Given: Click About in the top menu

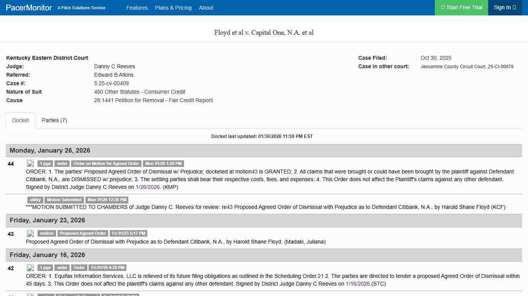Looking at the screenshot, I should coord(206,8).
